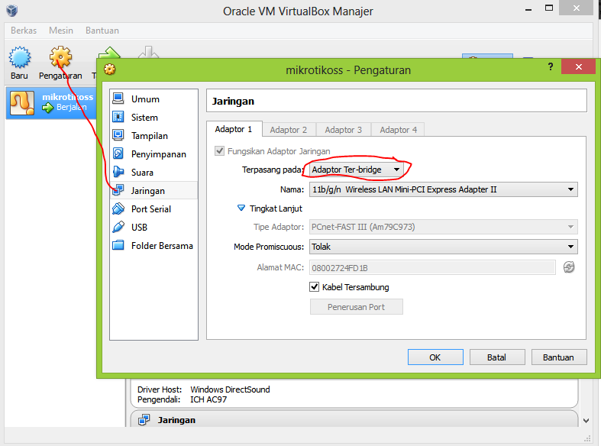
Task: Click the dialog help question mark icon
Action: 551,66
